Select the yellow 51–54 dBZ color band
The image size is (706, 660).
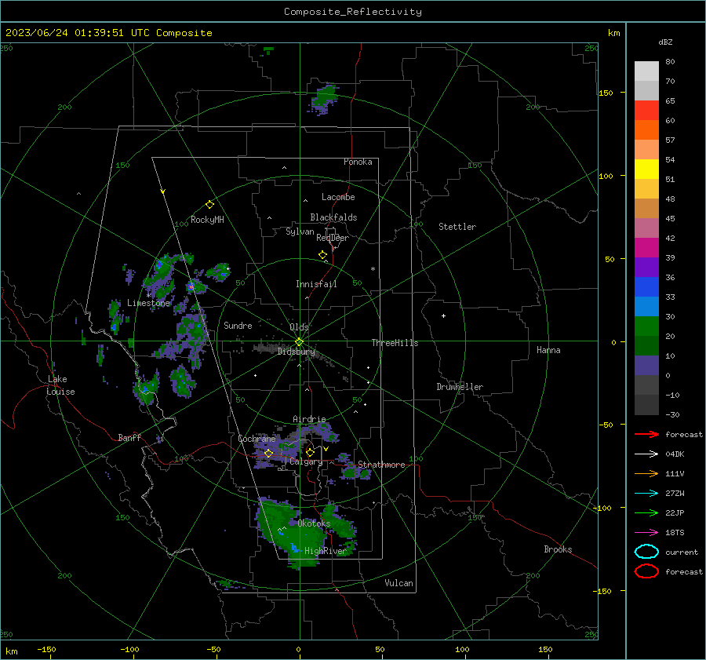(x=646, y=170)
